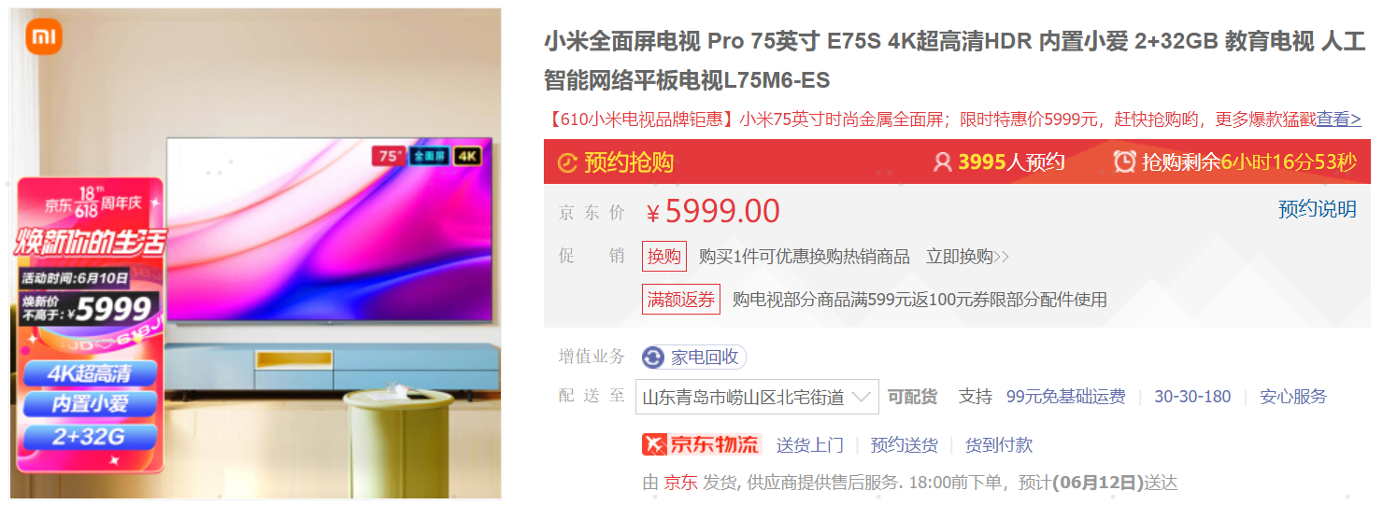Click the 99元免基础运费 link
Image resolution: width=1383 pixels, height=505 pixels.
coord(1065,396)
